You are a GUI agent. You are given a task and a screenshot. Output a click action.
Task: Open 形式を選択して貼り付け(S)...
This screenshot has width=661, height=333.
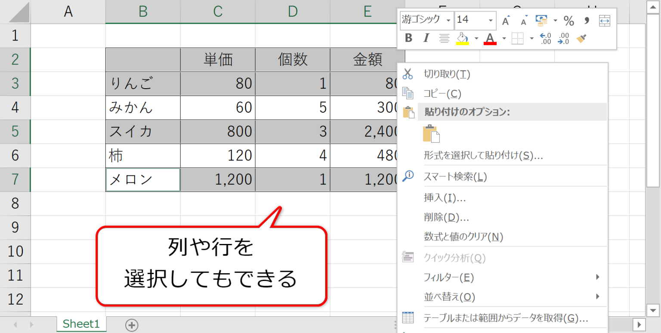click(x=502, y=155)
